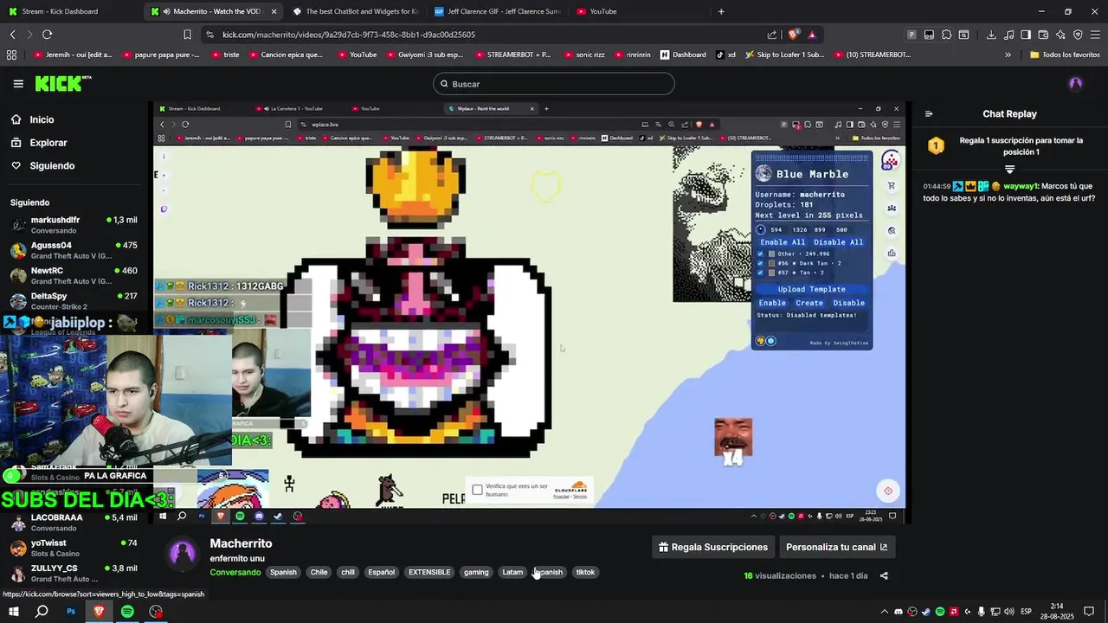Click the address bar URL
The image size is (1108, 623).
point(349,35)
